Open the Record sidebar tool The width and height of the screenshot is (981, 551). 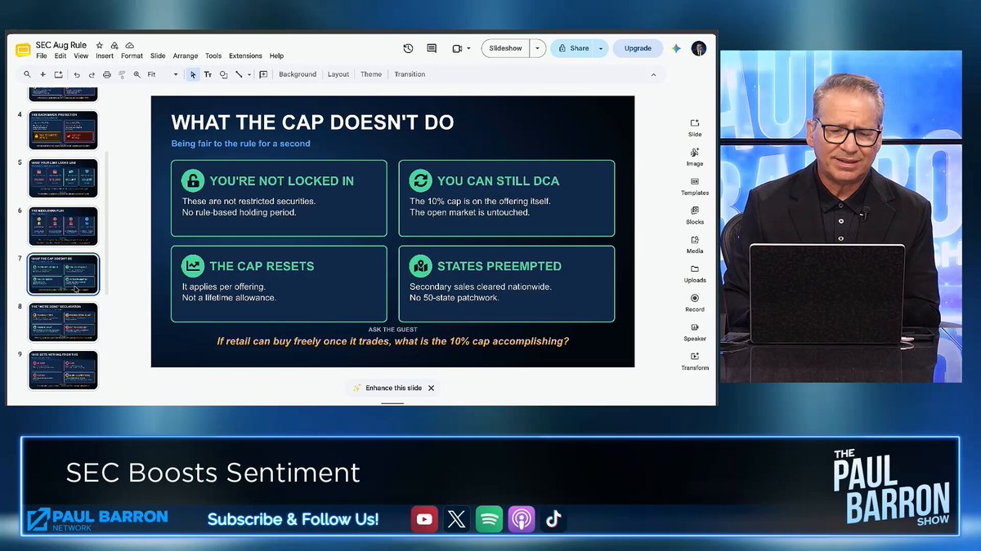point(695,303)
